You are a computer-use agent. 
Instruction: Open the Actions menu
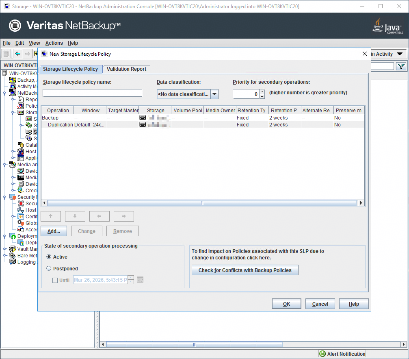(x=54, y=43)
